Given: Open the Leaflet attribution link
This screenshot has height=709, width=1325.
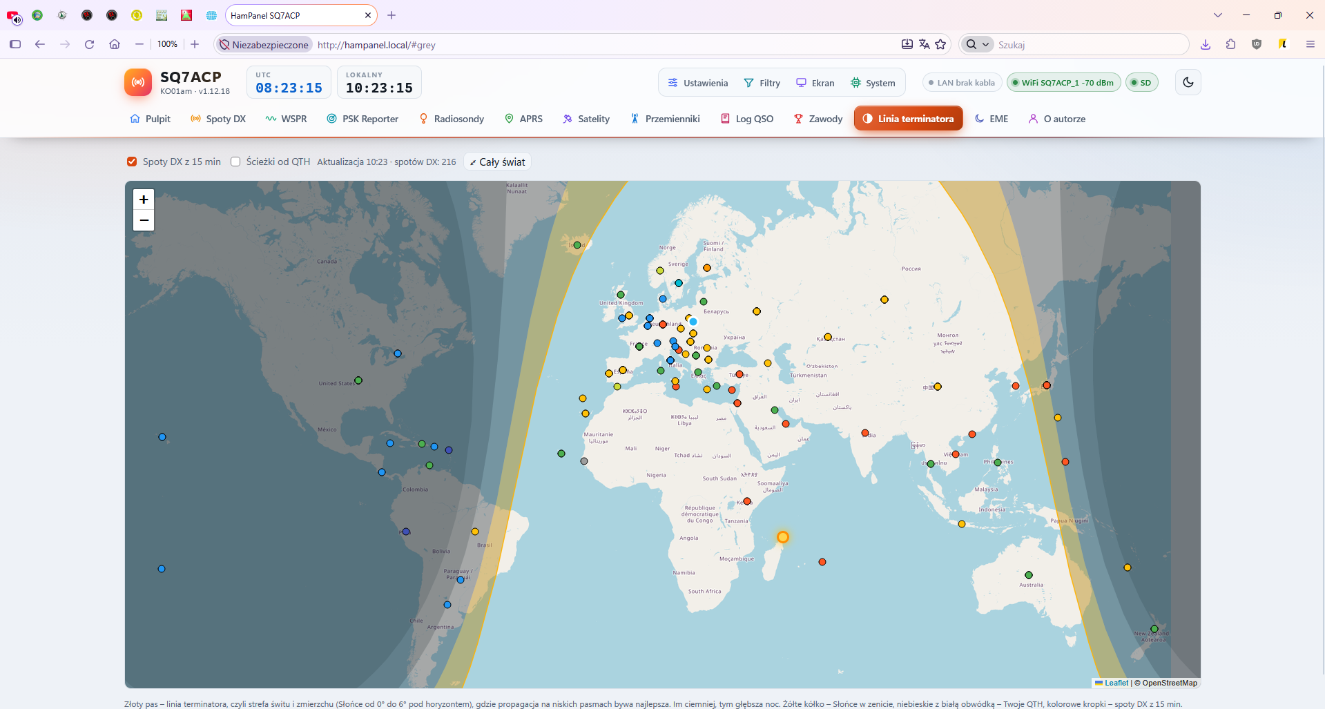Looking at the screenshot, I should [x=1112, y=683].
